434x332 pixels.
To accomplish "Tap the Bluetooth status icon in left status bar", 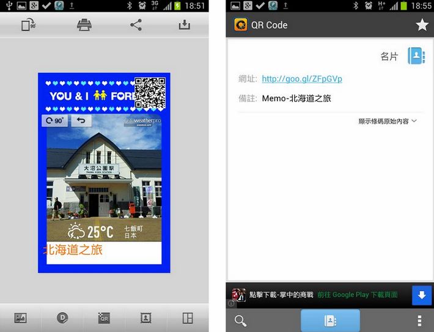I will (x=129, y=6).
